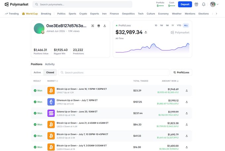Open the Crypto category
The width and height of the screenshot is (225, 151).
point(83,14)
